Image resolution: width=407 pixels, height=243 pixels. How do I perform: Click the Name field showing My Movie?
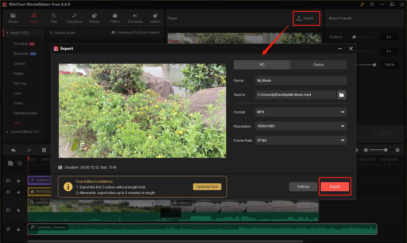point(301,81)
